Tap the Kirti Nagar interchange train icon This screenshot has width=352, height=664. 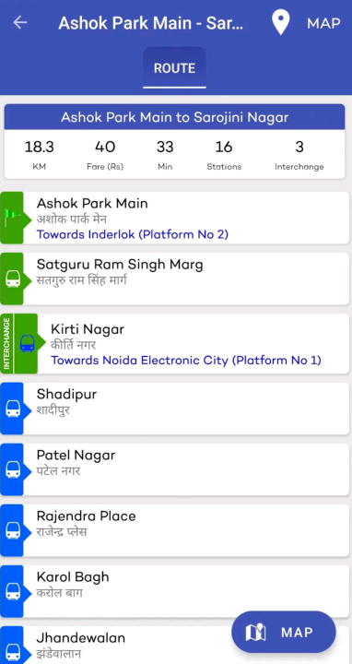coord(27,343)
